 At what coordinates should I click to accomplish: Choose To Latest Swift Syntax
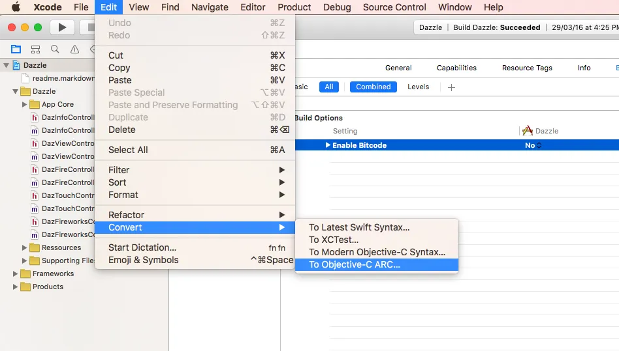click(x=377, y=227)
